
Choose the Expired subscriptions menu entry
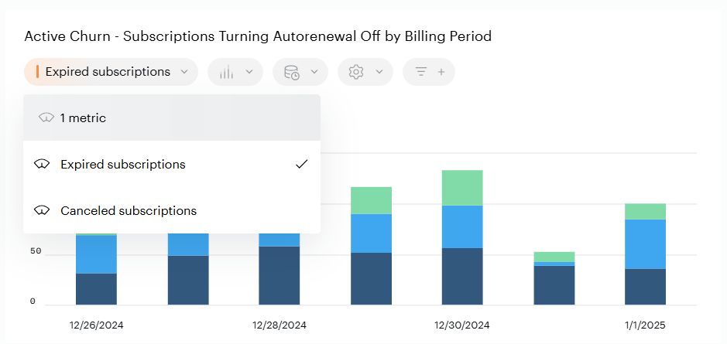click(123, 165)
